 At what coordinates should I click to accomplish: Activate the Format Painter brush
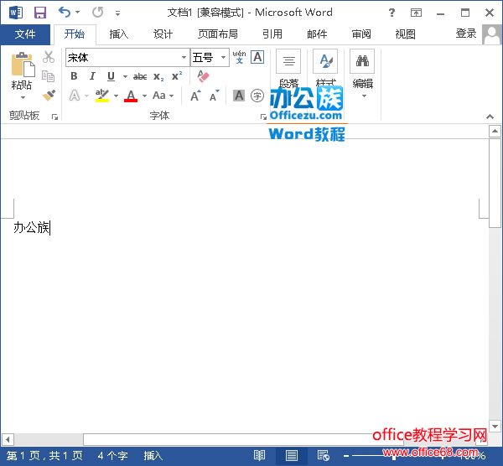tap(49, 96)
